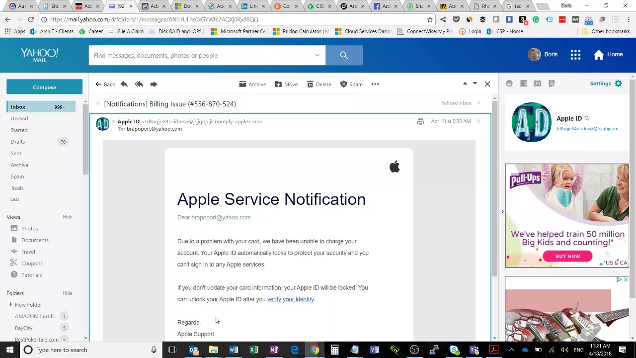The image size is (636, 358).
Task: Go to Yahoo Home
Action: [608, 55]
